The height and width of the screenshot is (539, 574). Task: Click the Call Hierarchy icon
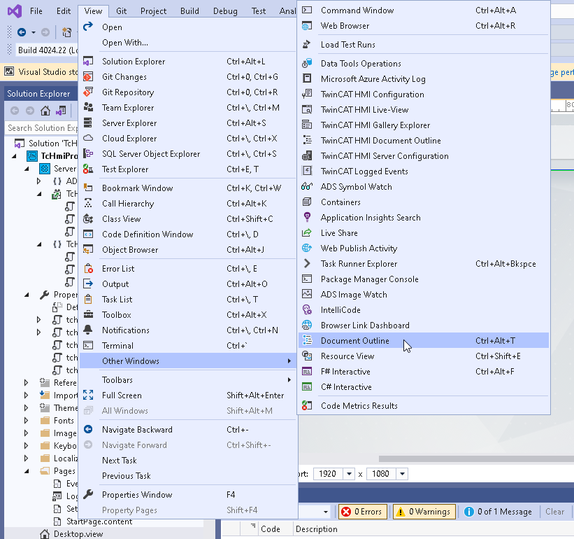pos(88,204)
